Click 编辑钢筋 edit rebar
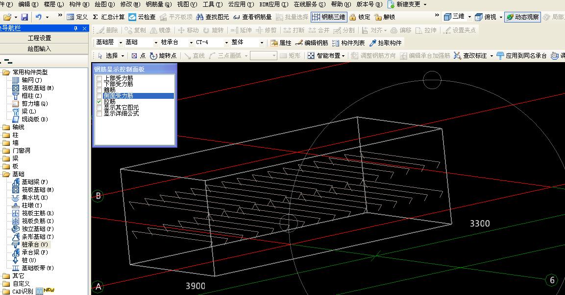Image resolution: width=565 pixels, height=295 pixels. (312, 43)
